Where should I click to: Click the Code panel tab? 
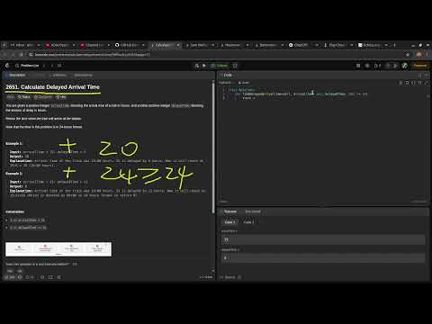coord(226,75)
